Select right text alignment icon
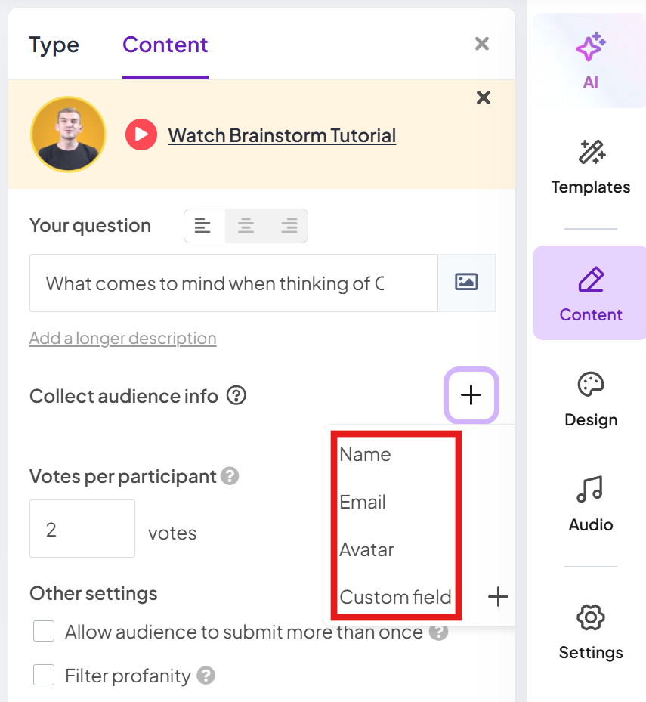This screenshot has height=702, width=646. coord(289,226)
